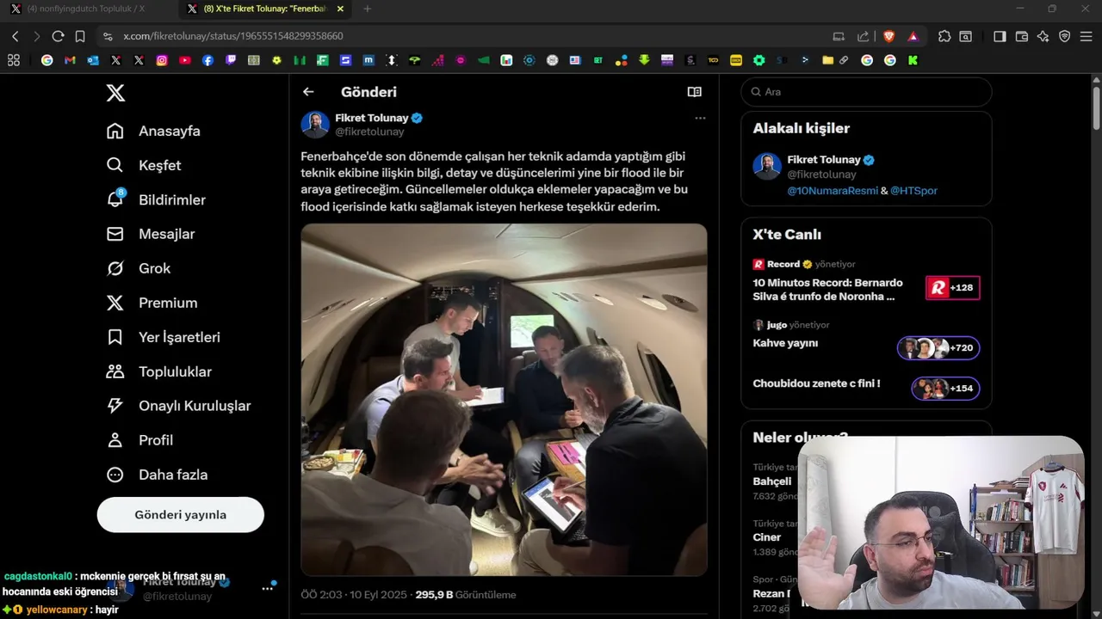Viewport: 1102px width, 619px height.
Task: Open Fikret Tolunay in Alakalı kişiler
Action: point(824,160)
